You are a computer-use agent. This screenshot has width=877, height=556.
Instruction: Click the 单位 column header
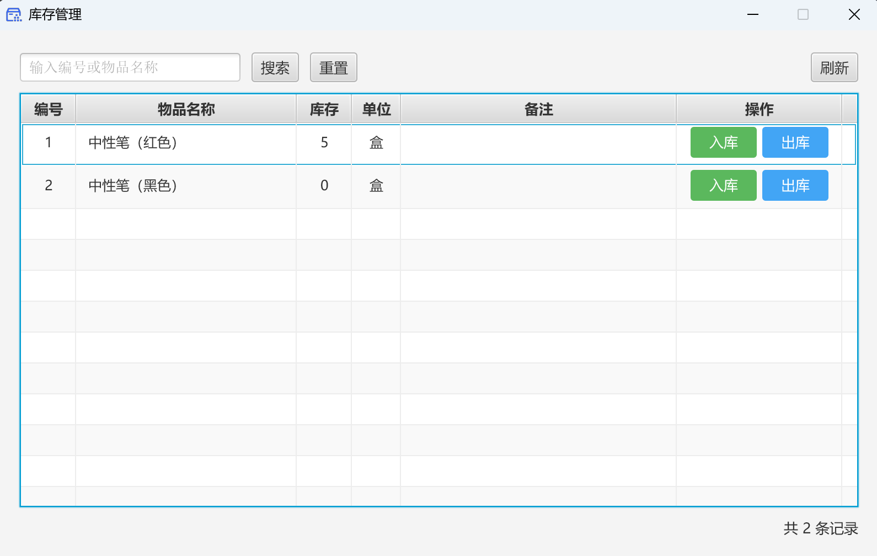tap(376, 109)
